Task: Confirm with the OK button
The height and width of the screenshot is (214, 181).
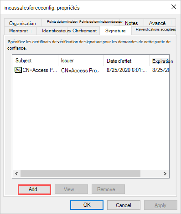Action: click(x=87, y=205)
